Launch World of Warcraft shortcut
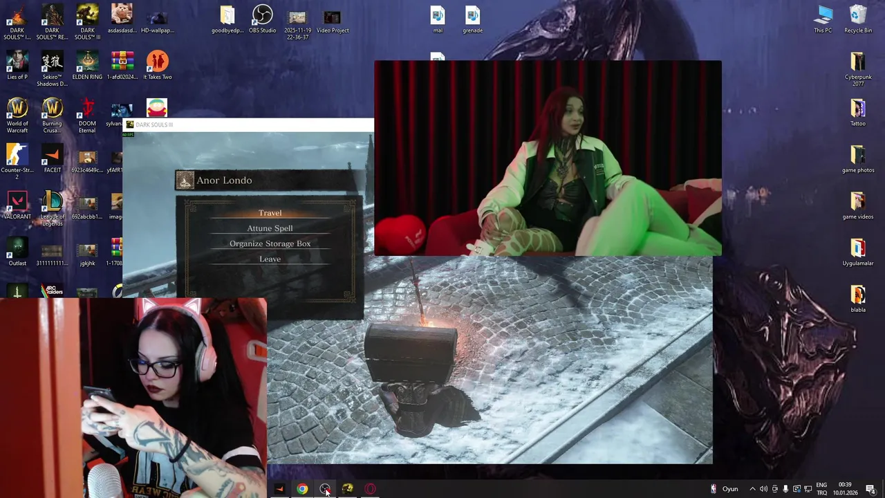The height and width of the screenshot is (498, 885). pos(17,116)
